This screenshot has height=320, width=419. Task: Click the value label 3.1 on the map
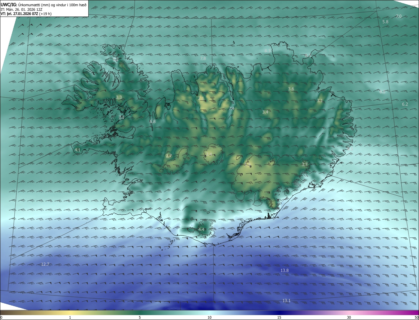(x=320, y=101)
